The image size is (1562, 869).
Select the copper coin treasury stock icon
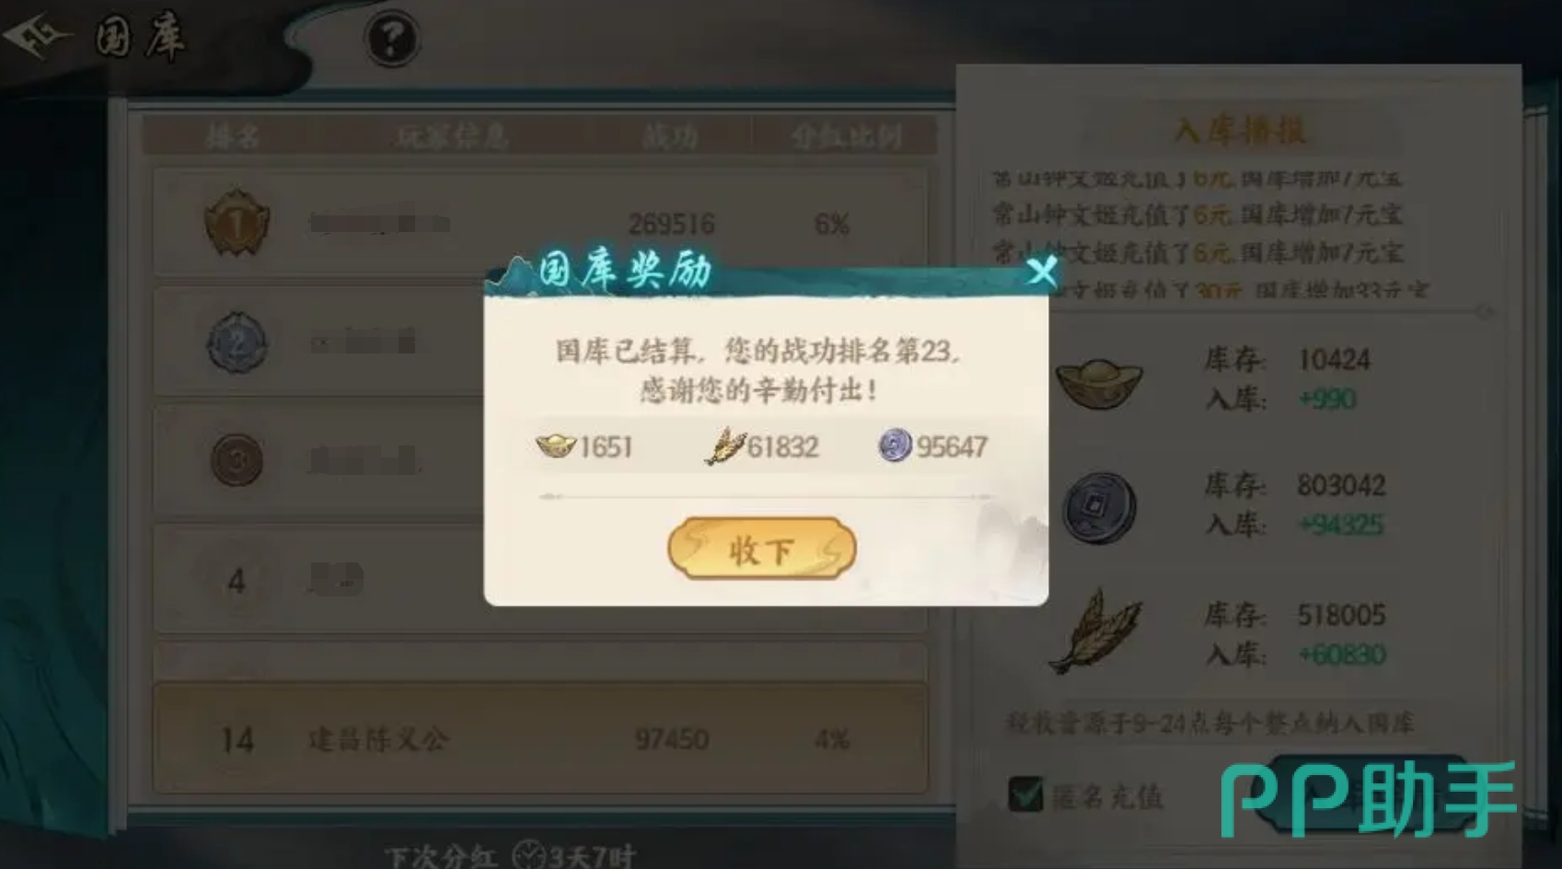coord(1099,507)
